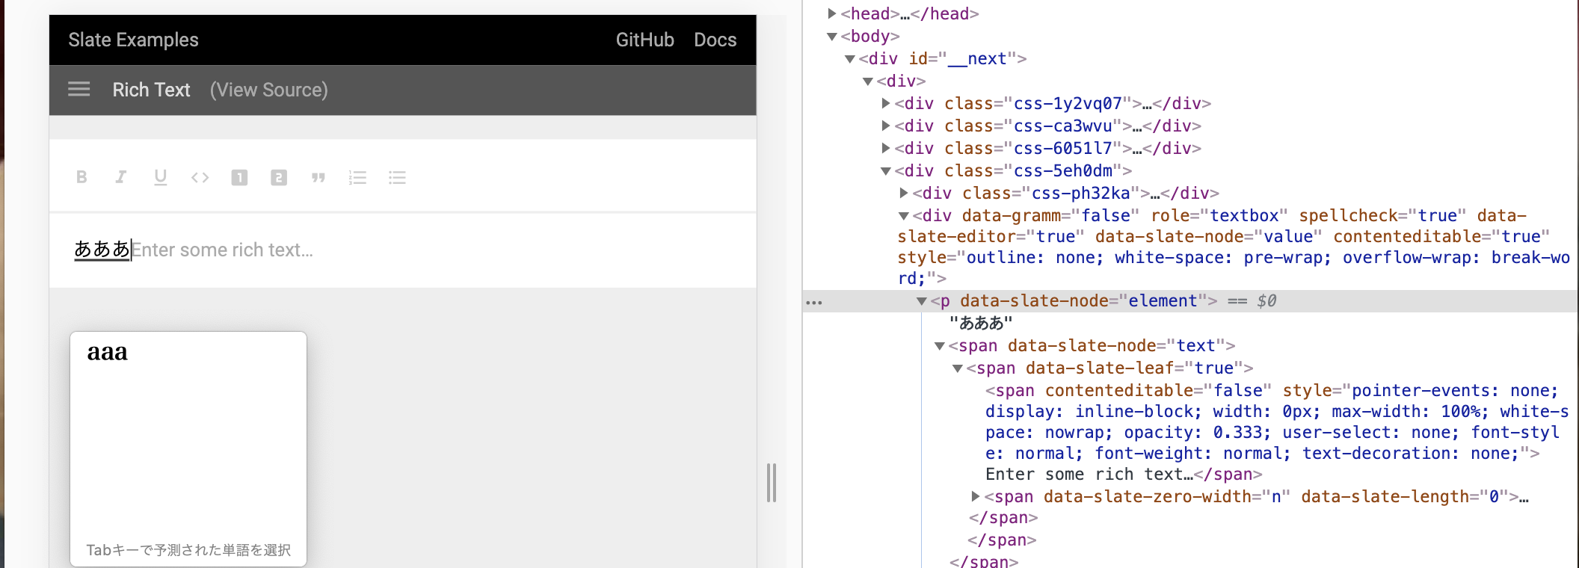
Task: Toggle underline formatting icon
Action: (x=160, y=177)
